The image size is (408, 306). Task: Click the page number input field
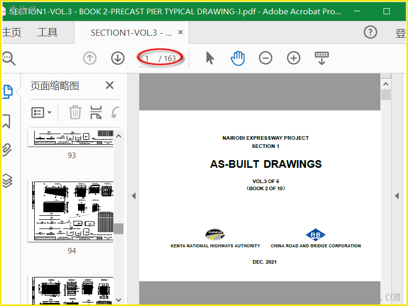147,59
